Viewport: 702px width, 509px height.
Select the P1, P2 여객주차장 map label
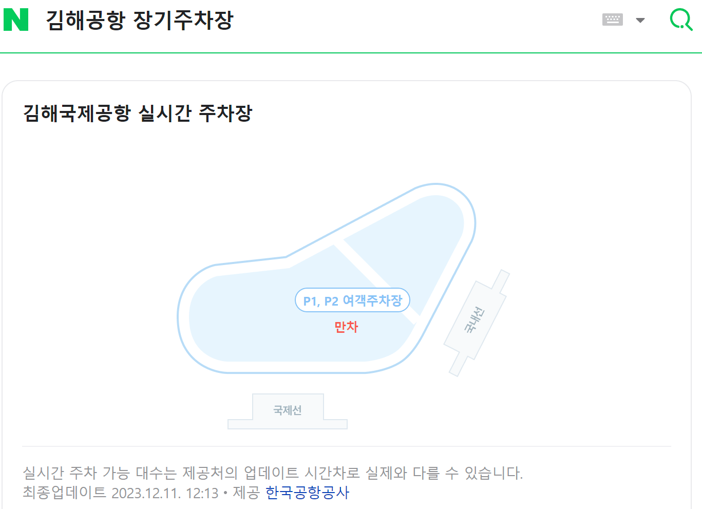pyautogui.click(x=352, y=300)
